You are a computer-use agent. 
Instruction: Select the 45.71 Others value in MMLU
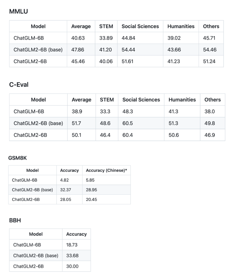(209, 38)
